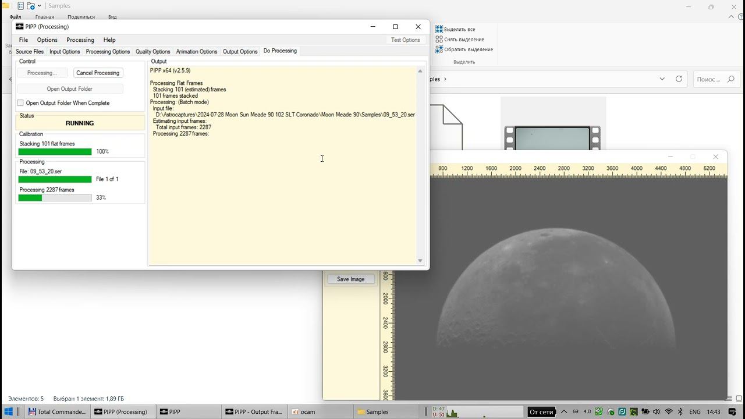745x419 pixels.
Task: Click the Bluetooth icon in system tray
Action: click(680, 412)
